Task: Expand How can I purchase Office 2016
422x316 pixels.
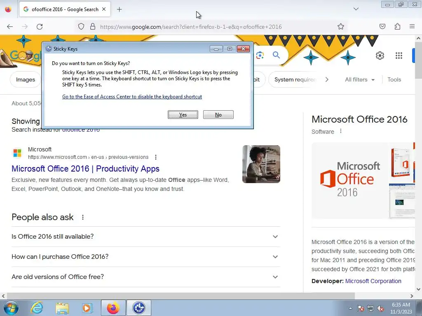Action: pos(146,257)
